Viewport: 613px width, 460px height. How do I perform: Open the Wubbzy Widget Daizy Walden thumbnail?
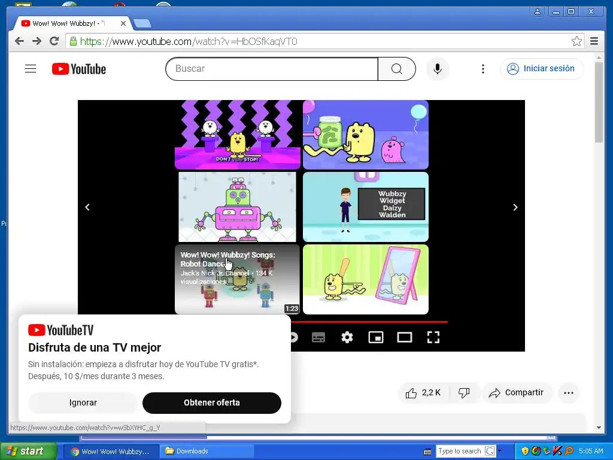(x=366, y=207)
